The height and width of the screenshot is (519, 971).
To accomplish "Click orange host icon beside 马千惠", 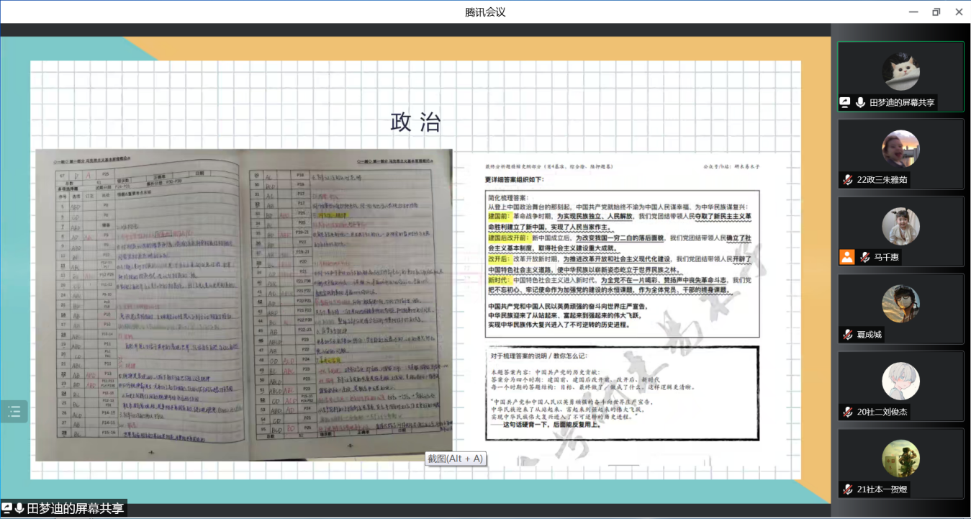I will tap(846, 257).
